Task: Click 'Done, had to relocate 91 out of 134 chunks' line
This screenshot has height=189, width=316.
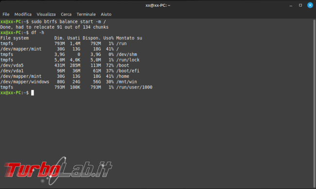Action: click(x=54, y=27)
